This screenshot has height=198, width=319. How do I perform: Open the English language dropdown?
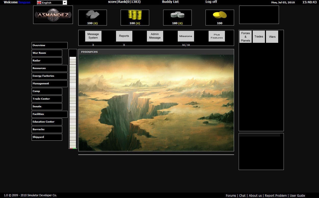65,3
